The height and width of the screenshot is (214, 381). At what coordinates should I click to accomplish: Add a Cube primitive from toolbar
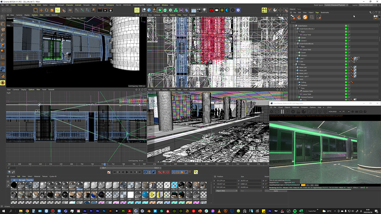[149, 10]
